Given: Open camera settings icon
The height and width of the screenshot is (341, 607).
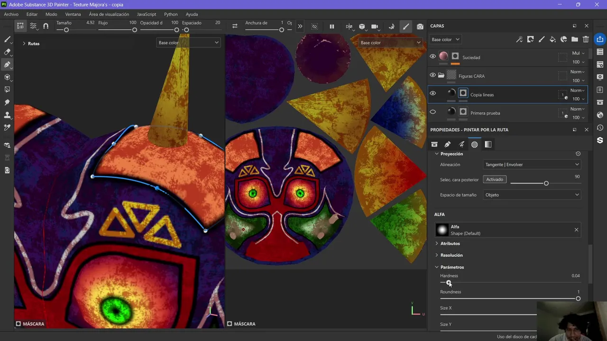Looking at the screenshot, I should (x=375, y=27).
